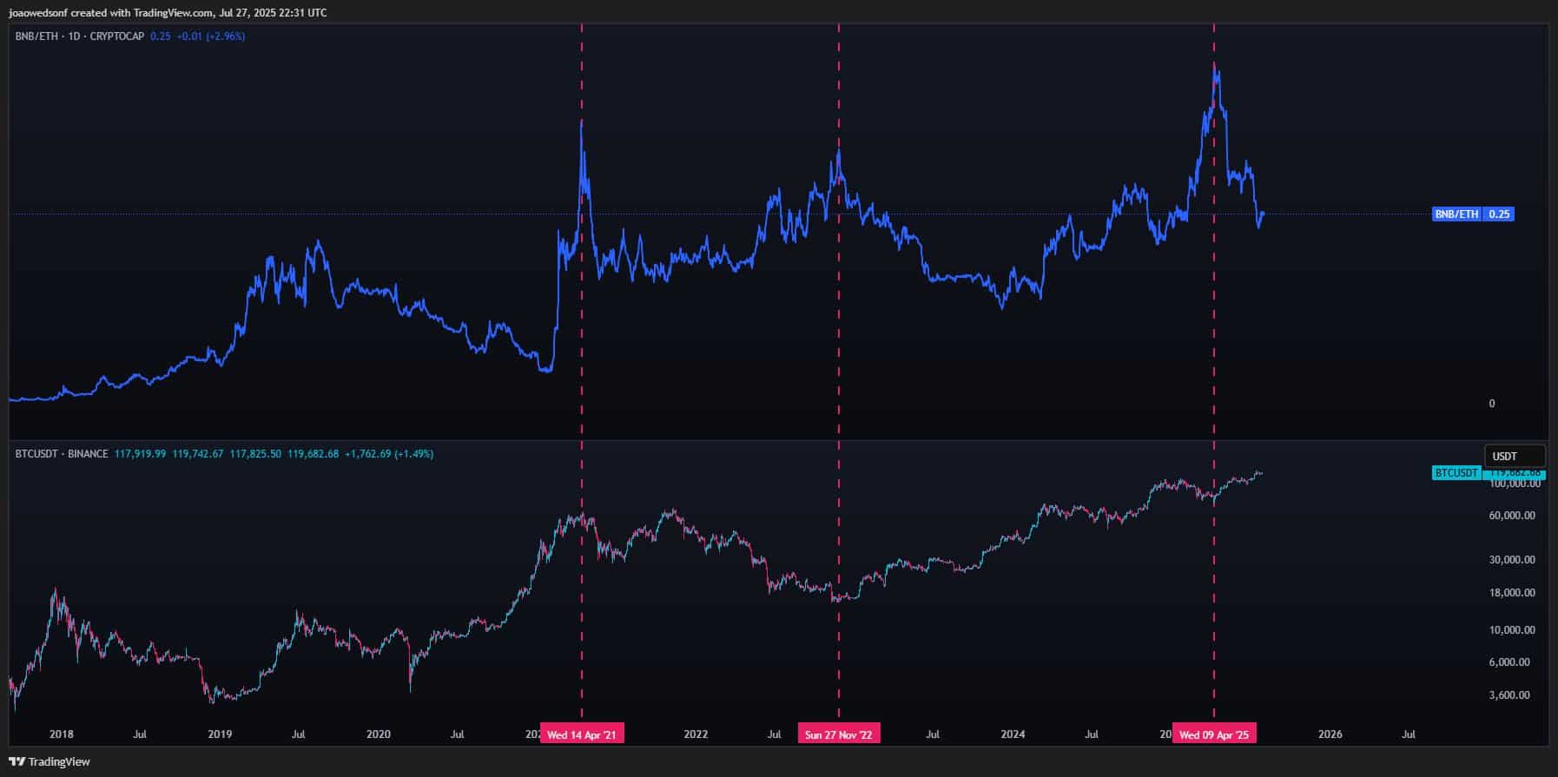Click the BTCUSDT price scale label

pos(1456,473)
